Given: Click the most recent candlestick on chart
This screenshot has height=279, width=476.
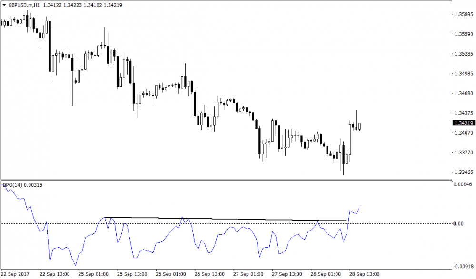Looking at the screenshot, I should click(x=360, y=126).
